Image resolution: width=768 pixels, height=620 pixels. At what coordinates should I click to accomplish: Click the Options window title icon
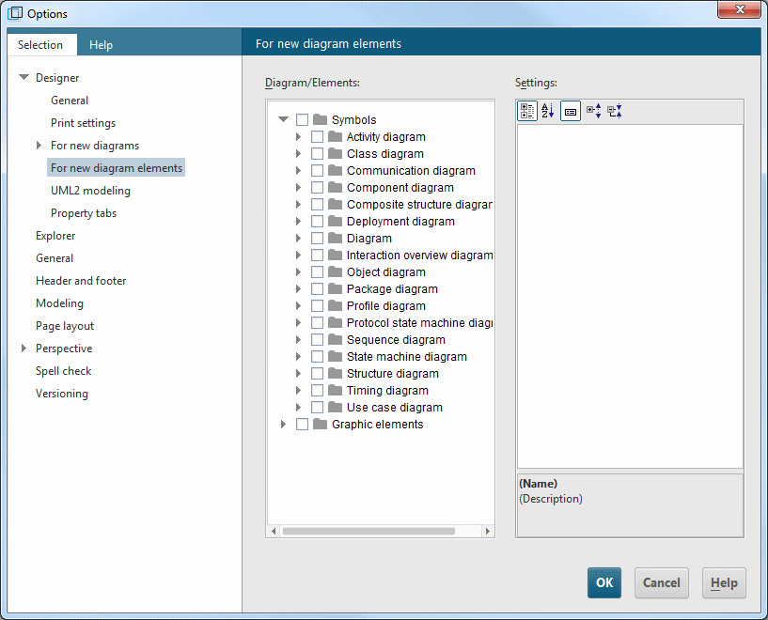coord(15,13)
